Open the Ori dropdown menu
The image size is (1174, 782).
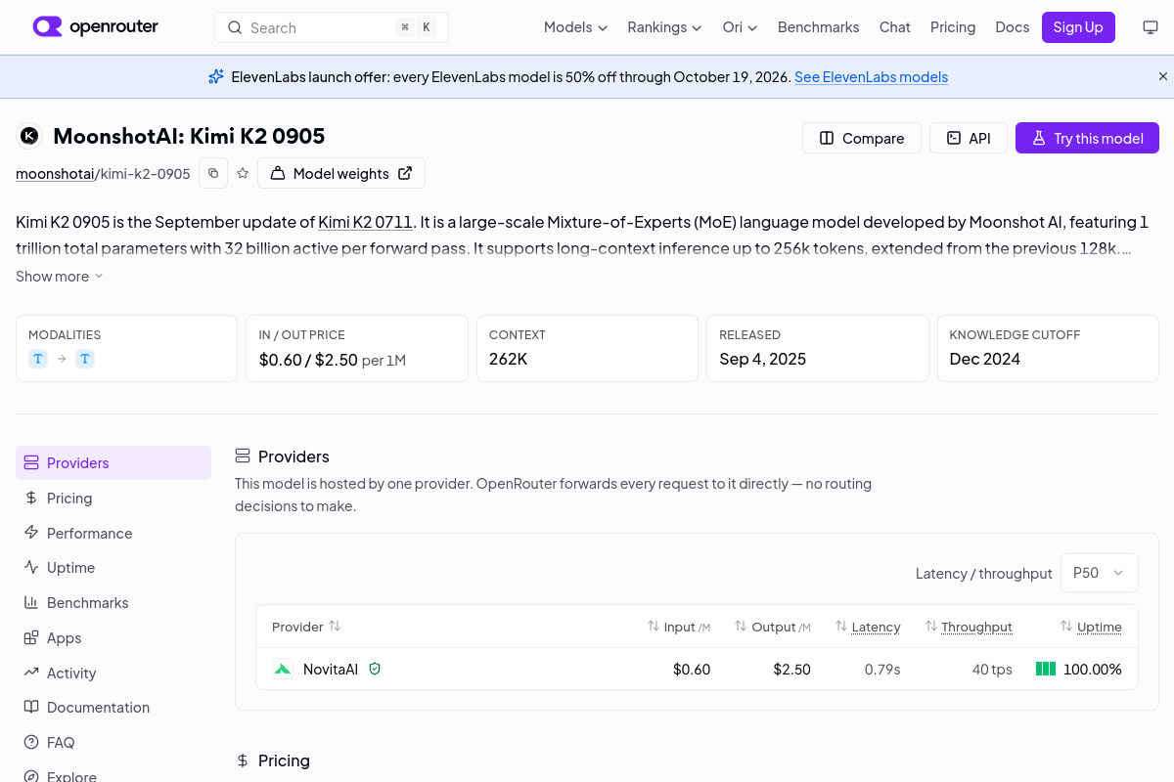[740, 27]
